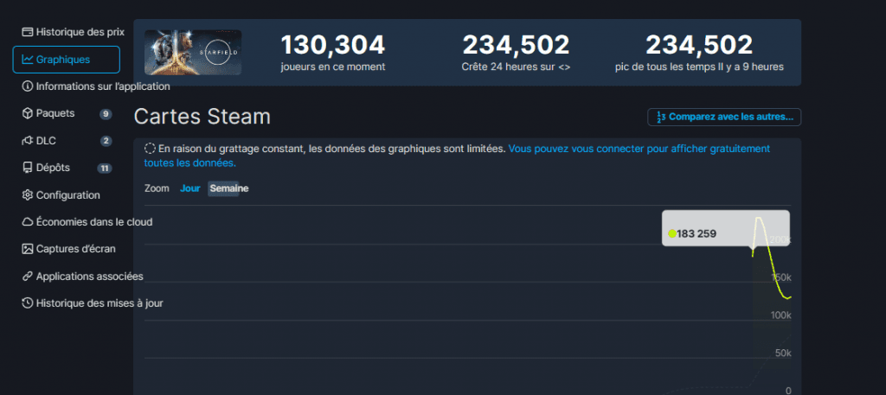The width and height of the screenshot is (886, 395).
Task: Click the Configuration gear icon
Action: coord(28,195)
